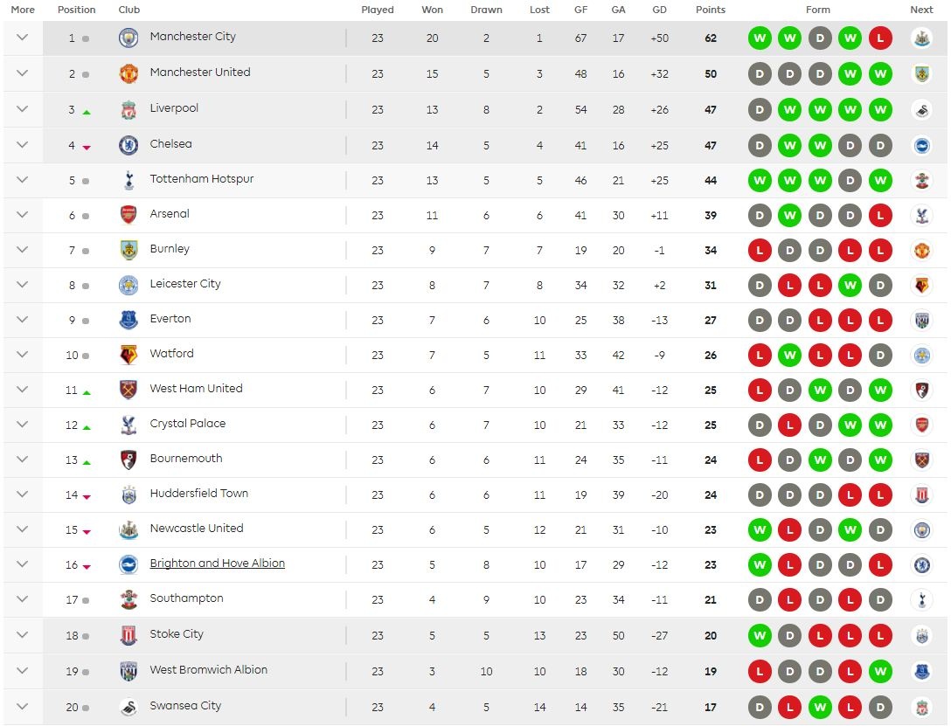Click the Watford club crest

pos(128,355)
